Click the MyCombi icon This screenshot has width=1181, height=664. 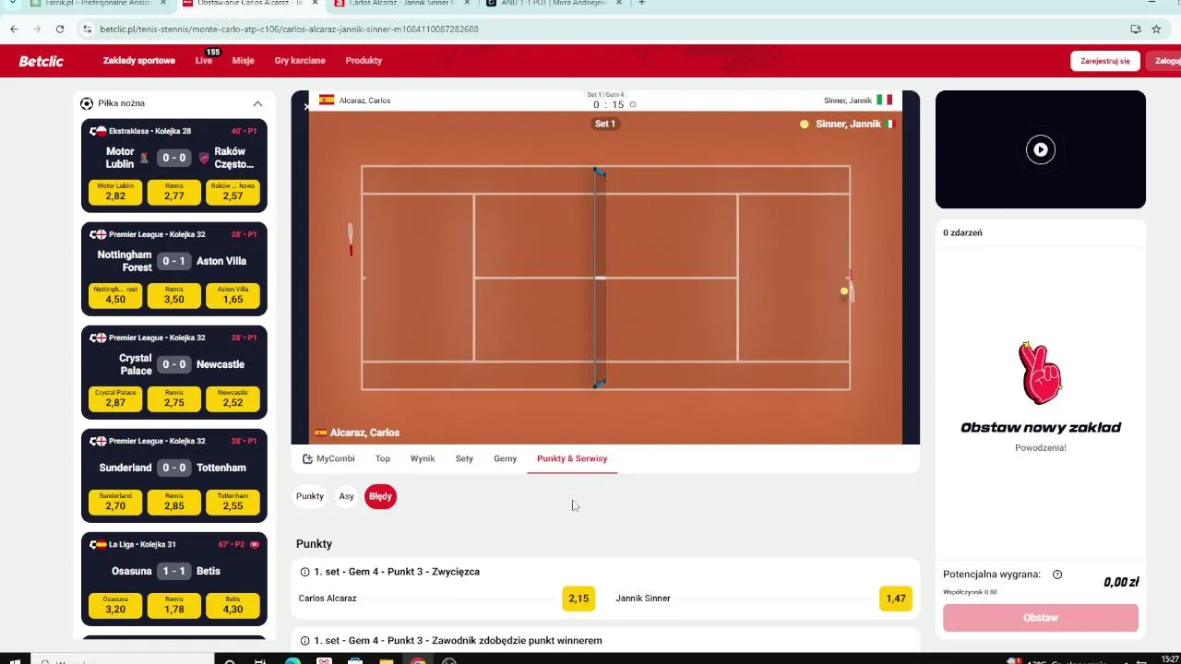tap(308, 458)
